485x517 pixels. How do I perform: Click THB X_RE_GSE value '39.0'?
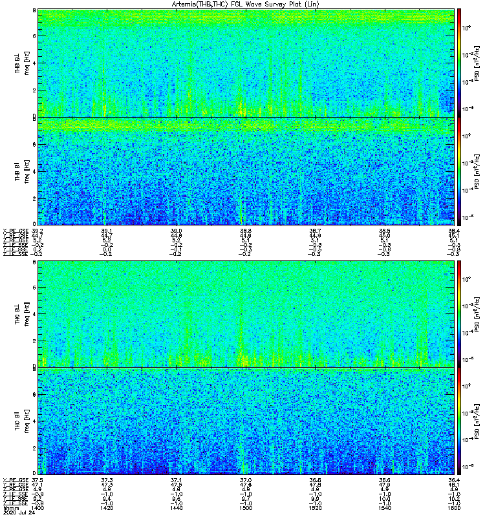click(x=176, y=231)
